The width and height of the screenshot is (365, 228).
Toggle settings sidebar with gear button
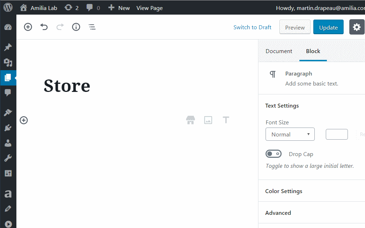(356, 27)
